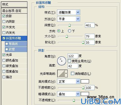Enable the 图案叠加 checkbox

(4, 72)
